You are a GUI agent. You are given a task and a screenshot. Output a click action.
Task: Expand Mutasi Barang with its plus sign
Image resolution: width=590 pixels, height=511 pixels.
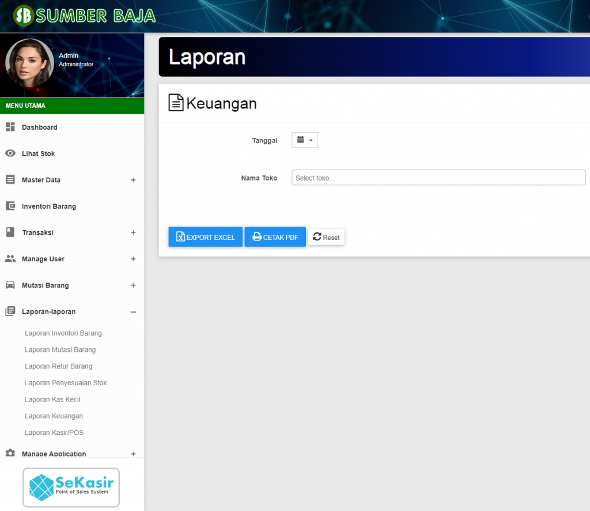point(133,285)
